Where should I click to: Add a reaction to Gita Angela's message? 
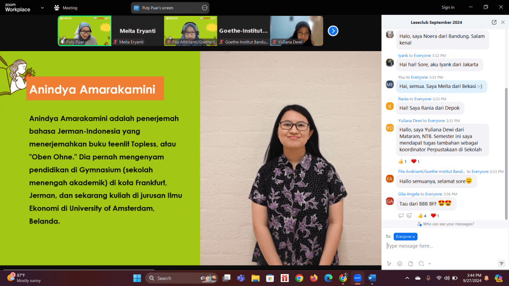click(x=409, y=215)
